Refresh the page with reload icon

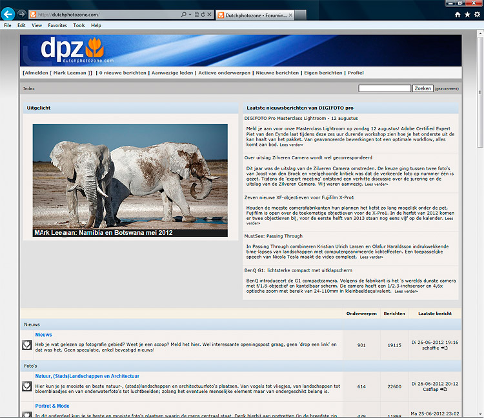click(203, 14)
